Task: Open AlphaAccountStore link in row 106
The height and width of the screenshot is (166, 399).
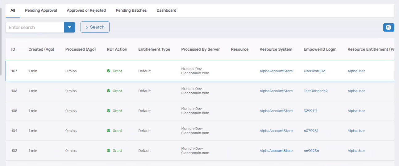Action: pyautogui.click(x=276, y=91)
